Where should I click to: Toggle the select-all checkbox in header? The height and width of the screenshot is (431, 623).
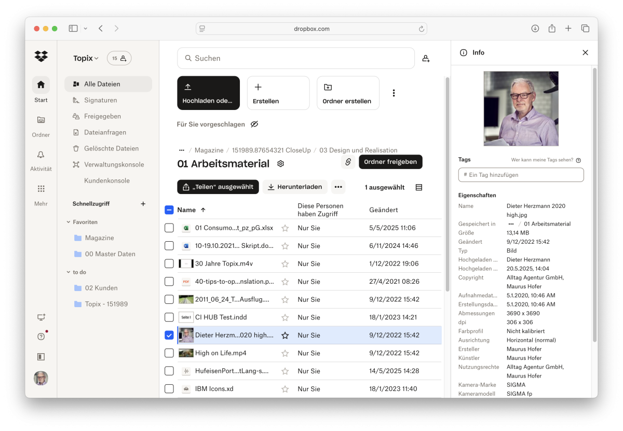169,210
